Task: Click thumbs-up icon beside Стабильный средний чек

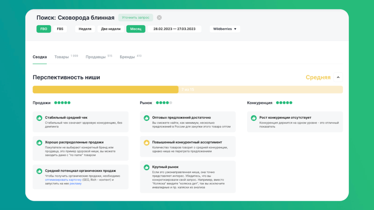Action: coord(39,118)
